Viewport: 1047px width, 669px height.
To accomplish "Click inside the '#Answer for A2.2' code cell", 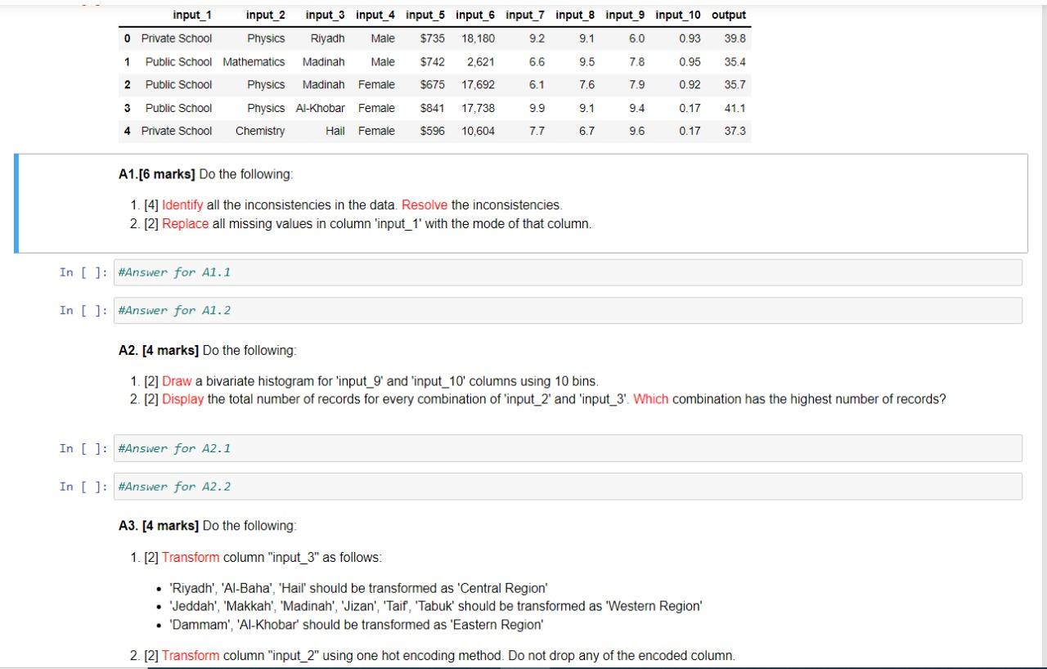I will coord(564,486).
